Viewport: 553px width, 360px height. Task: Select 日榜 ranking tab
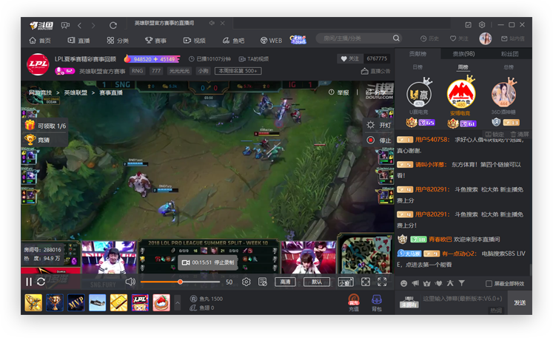(418, 67)
